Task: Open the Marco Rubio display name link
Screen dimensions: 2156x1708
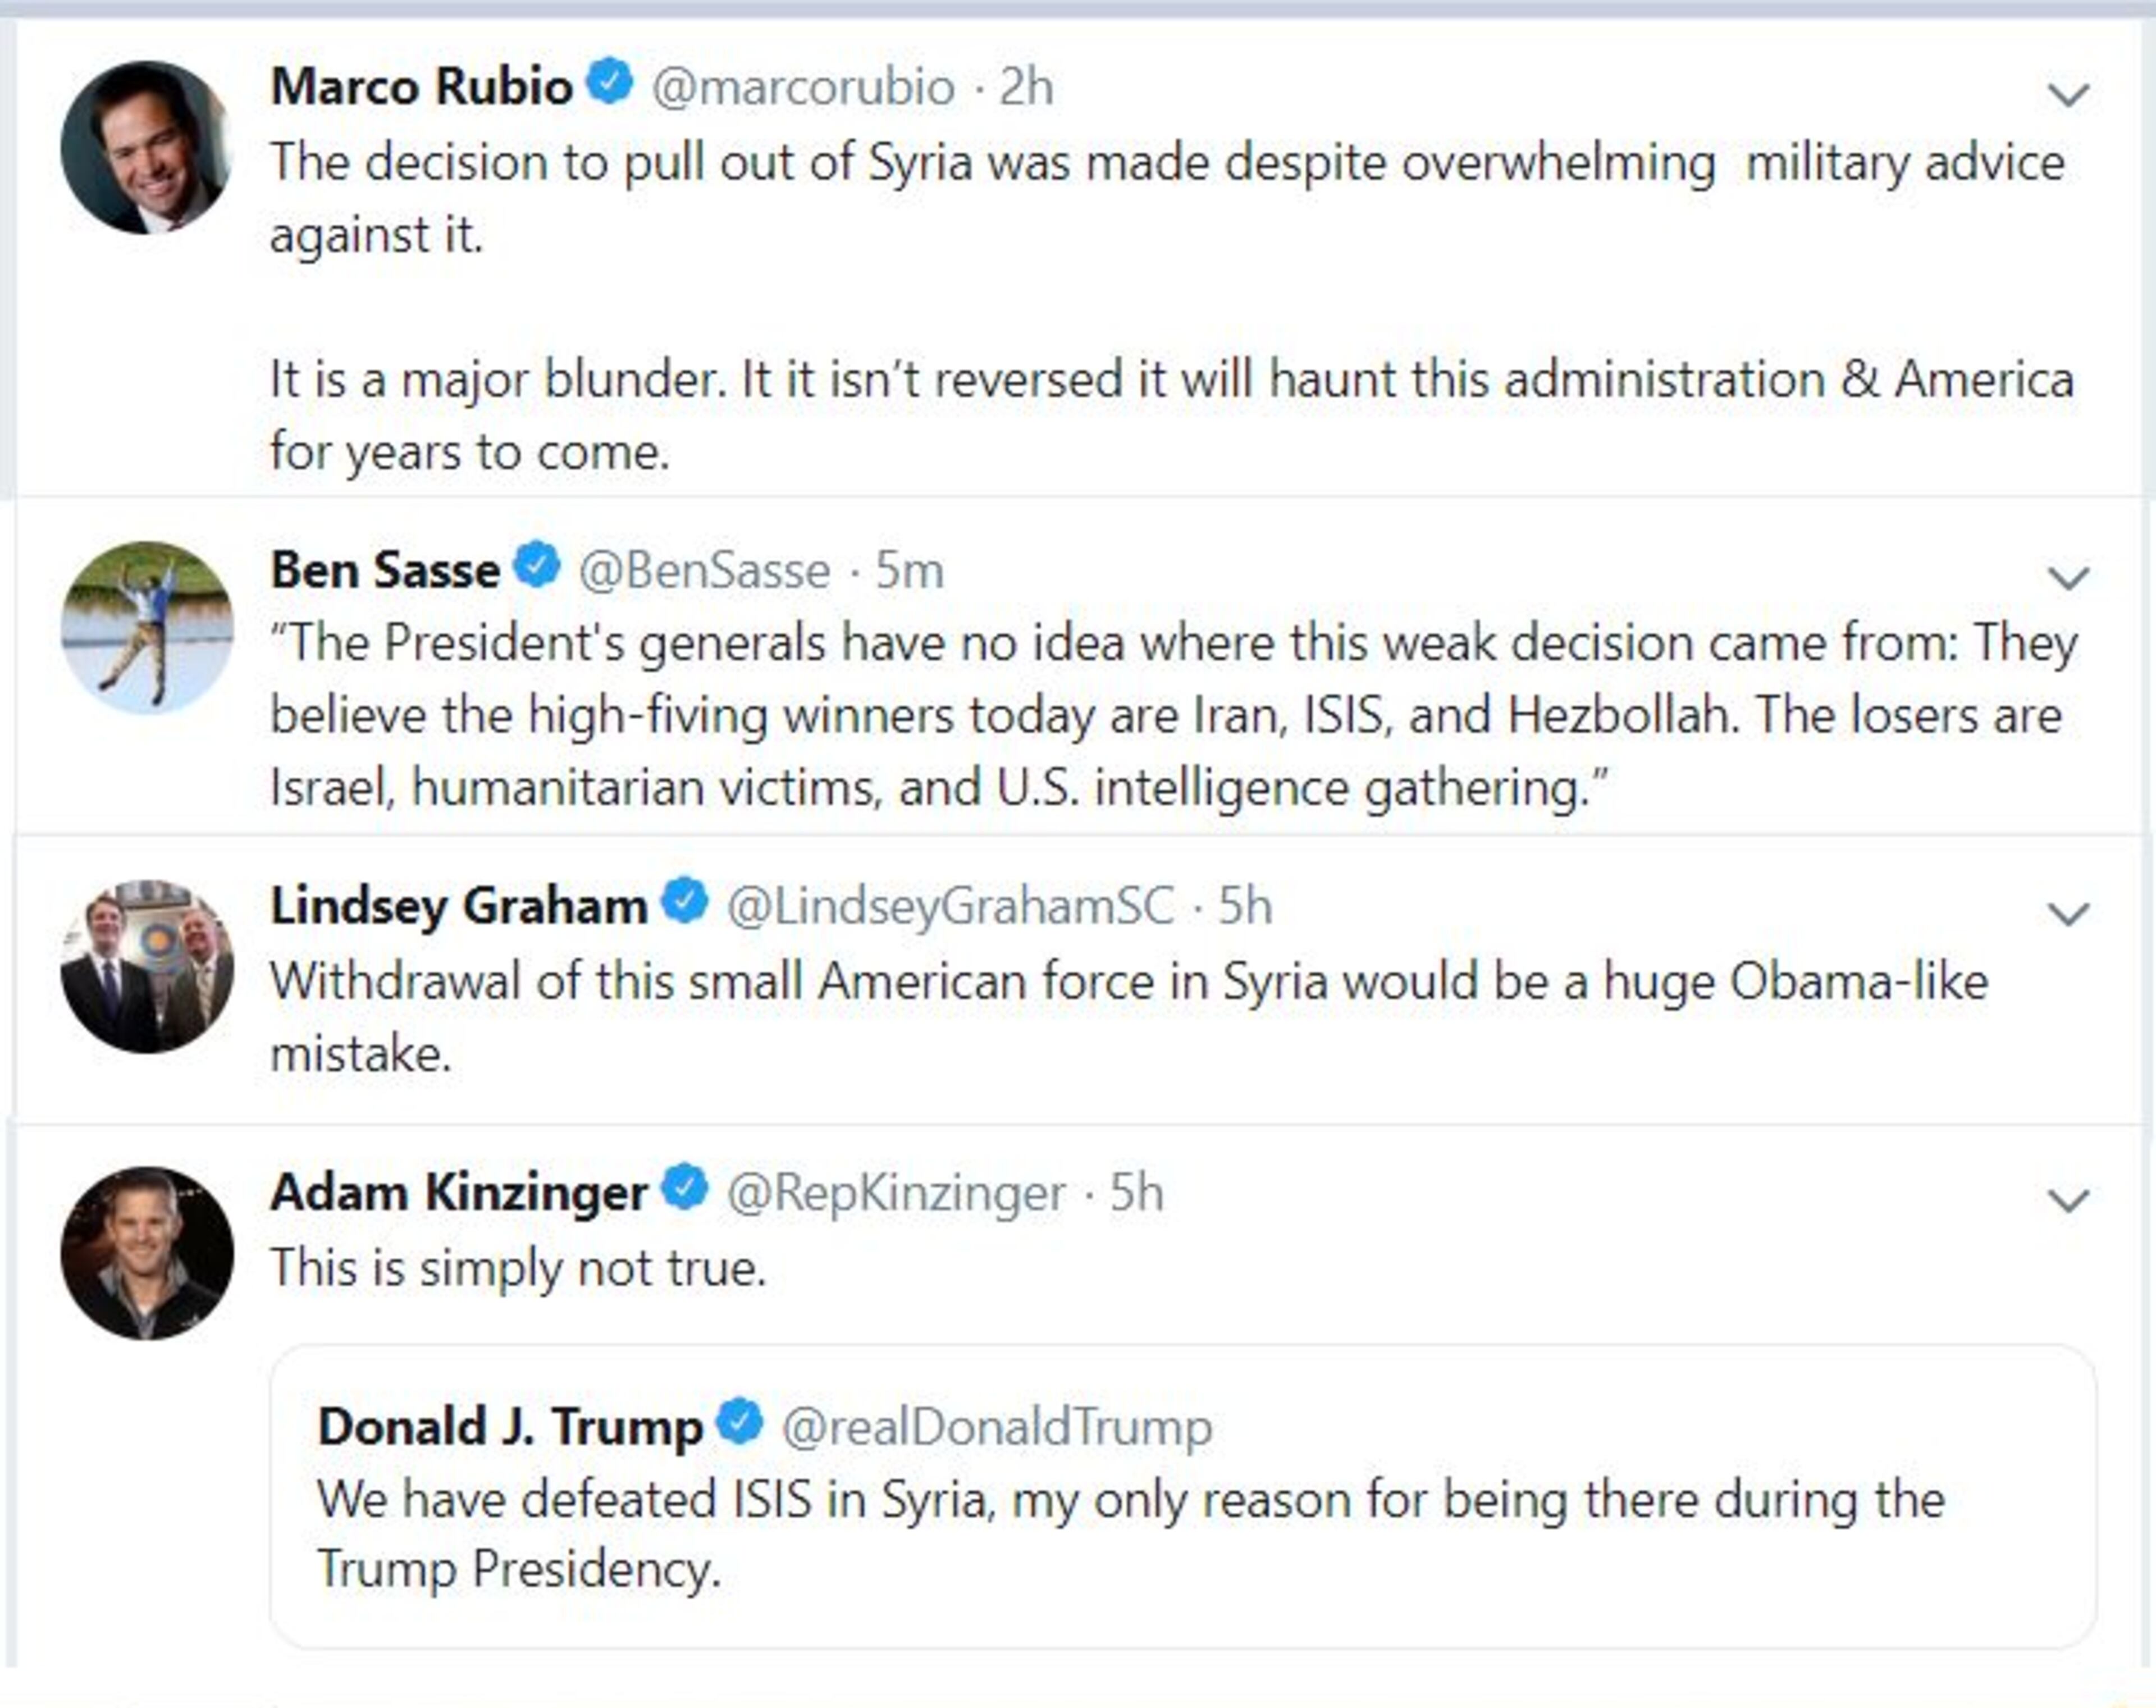Action: pos(421,86)
